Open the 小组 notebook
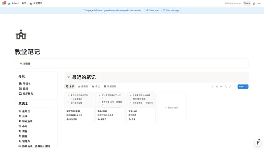 pos(23,126)
